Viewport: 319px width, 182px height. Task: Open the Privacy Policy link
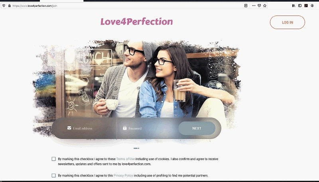coord(123,175)
